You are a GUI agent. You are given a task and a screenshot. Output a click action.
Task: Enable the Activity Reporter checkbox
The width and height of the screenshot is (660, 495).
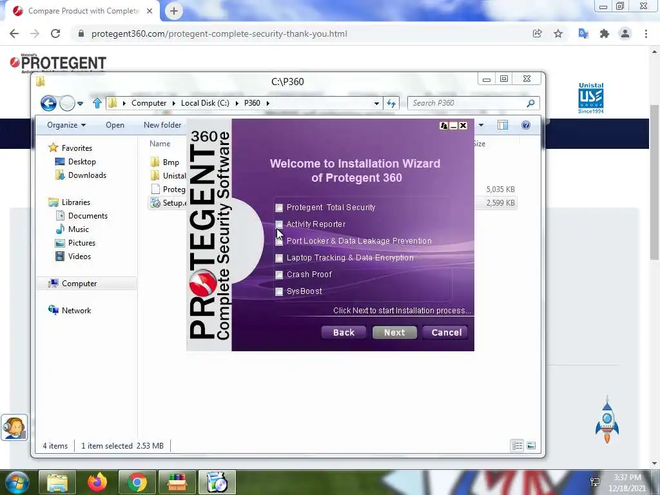coord(279,224)
